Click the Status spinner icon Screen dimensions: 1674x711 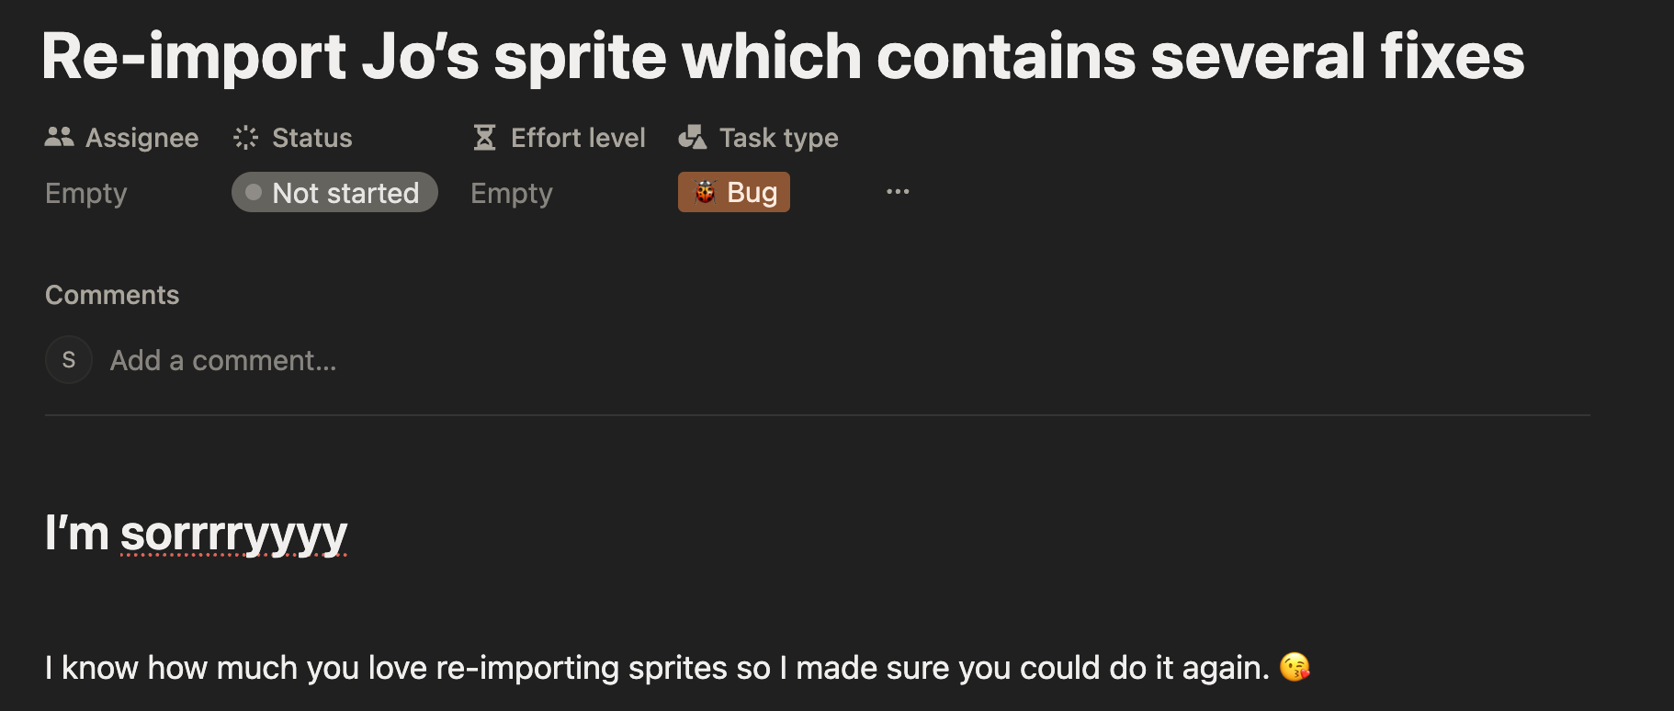click(245, 138)
